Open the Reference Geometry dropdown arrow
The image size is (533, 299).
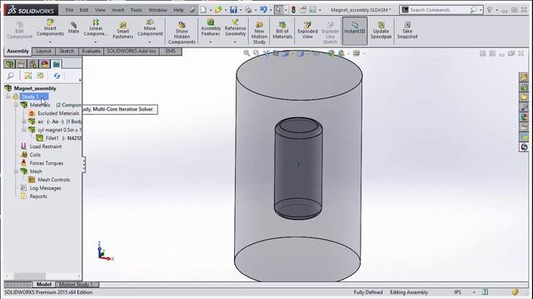(235, 42)
